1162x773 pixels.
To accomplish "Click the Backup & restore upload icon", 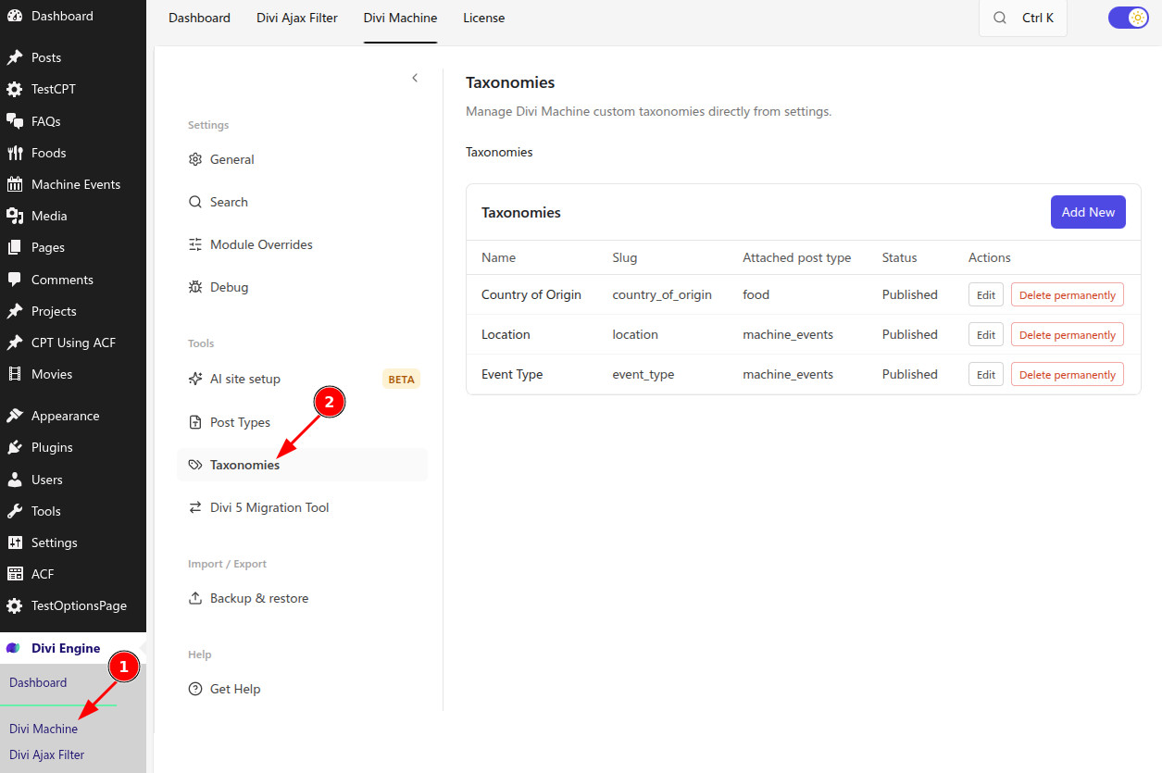I will click(x=195, y=598).
